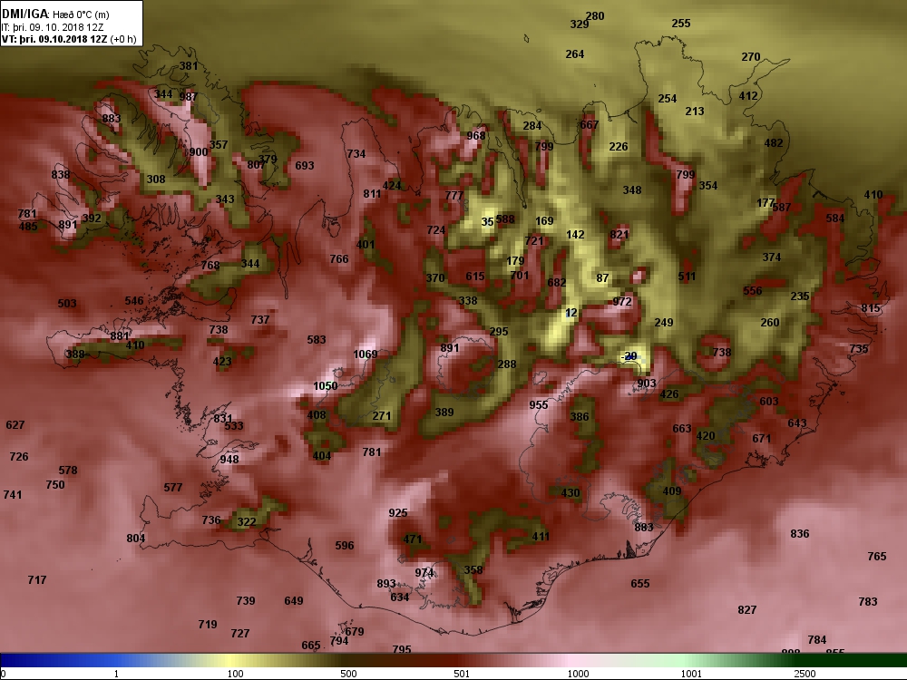Click the map value '583'

coord(317,339)
